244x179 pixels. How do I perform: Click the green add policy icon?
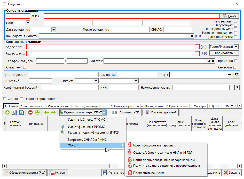[7, 112]
